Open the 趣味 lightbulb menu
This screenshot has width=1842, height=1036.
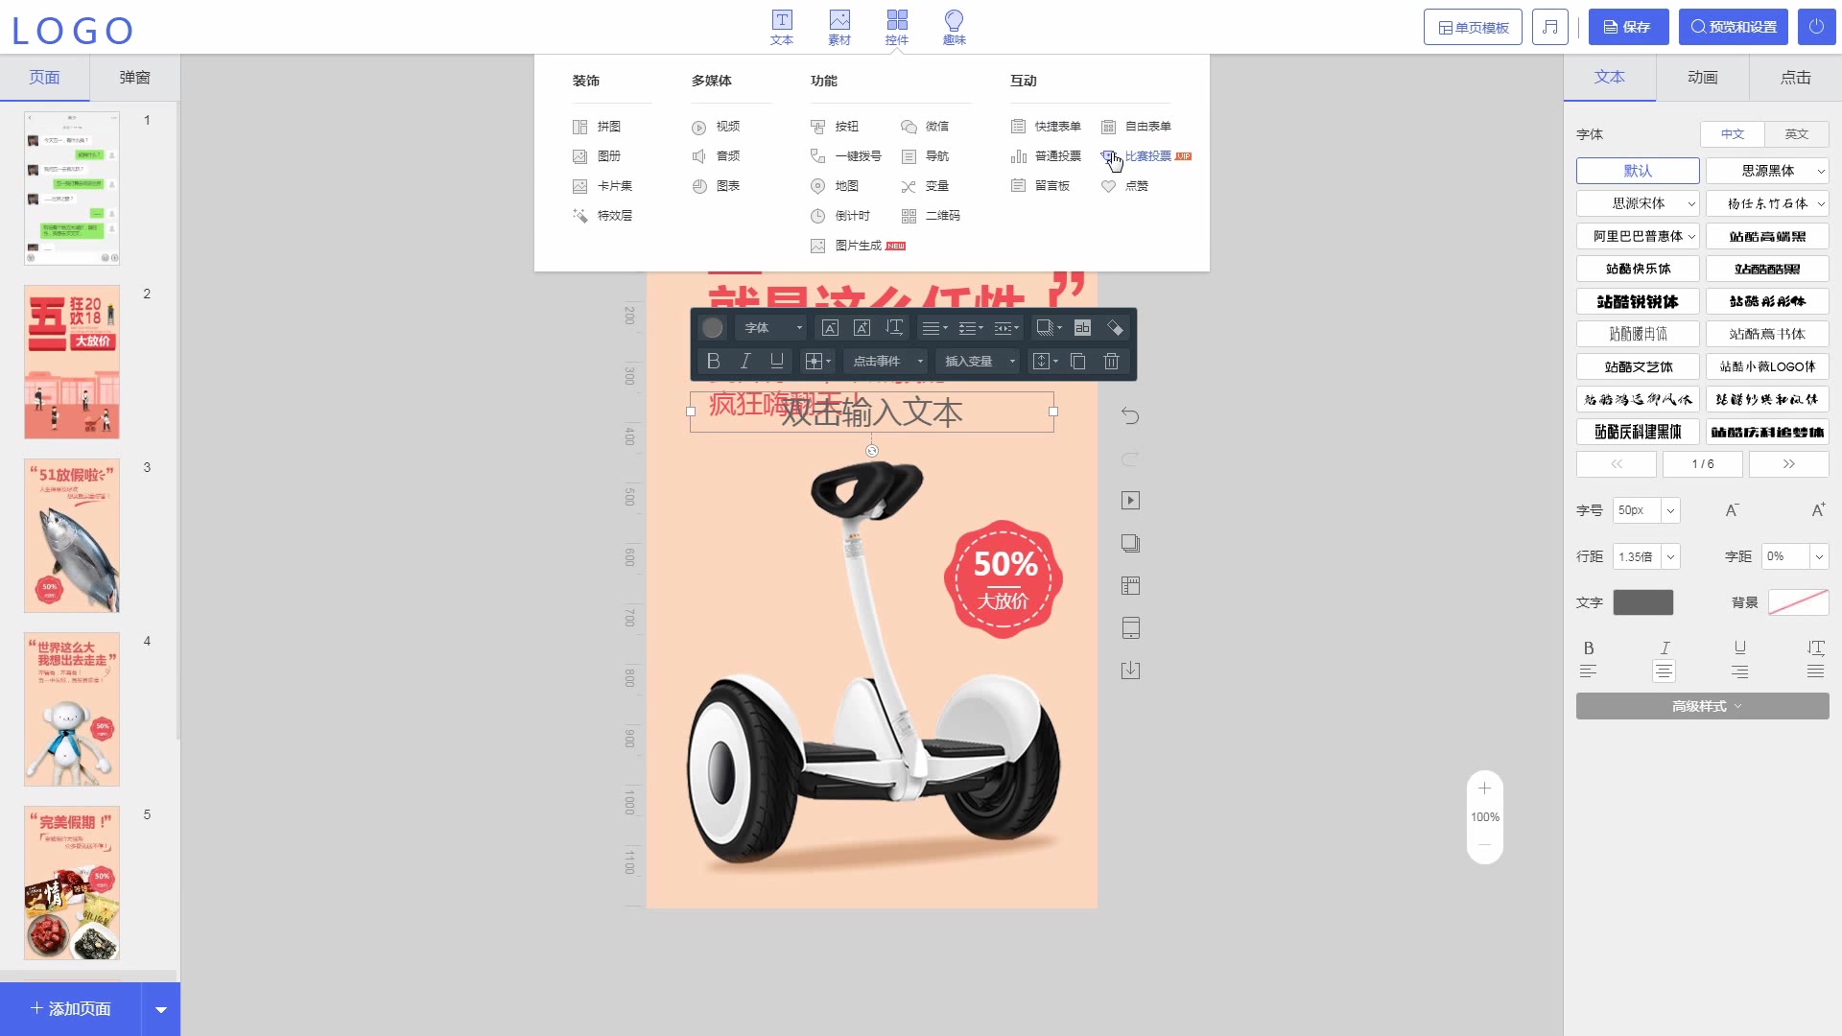954,27
